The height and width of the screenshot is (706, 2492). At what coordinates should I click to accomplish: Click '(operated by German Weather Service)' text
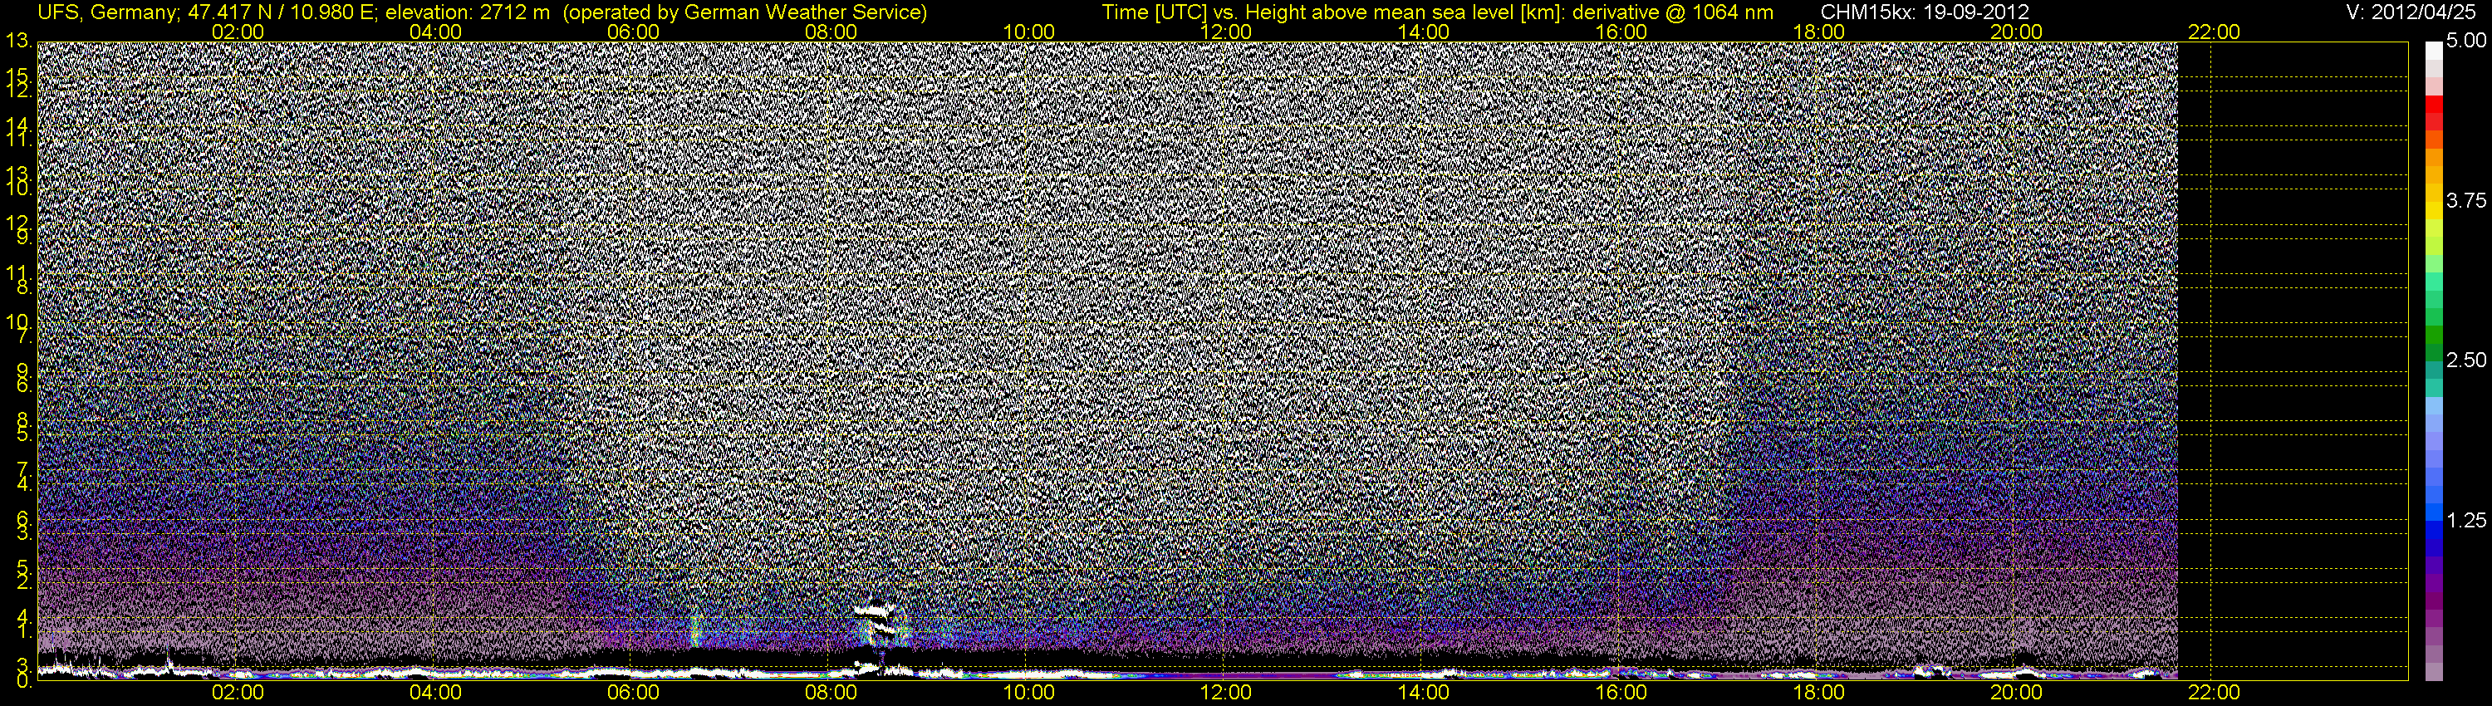pyautogui.click(x=744, y=12)
